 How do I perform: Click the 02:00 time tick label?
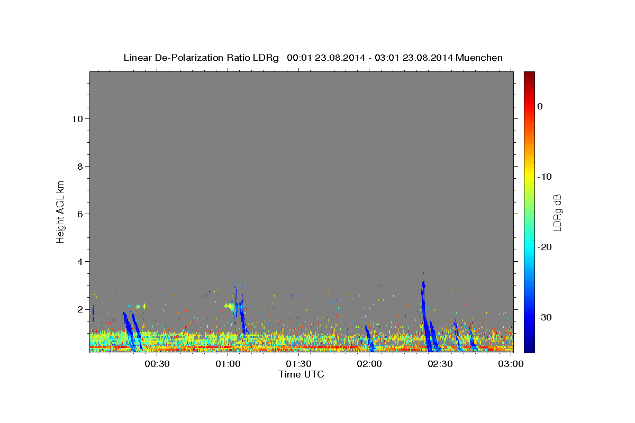369,364
